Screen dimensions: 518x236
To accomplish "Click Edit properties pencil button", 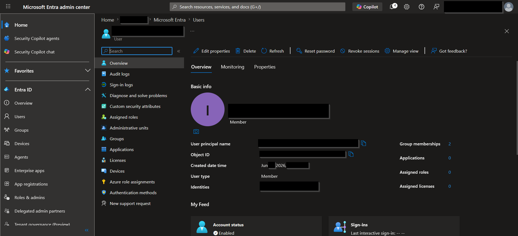I will 212,51.
